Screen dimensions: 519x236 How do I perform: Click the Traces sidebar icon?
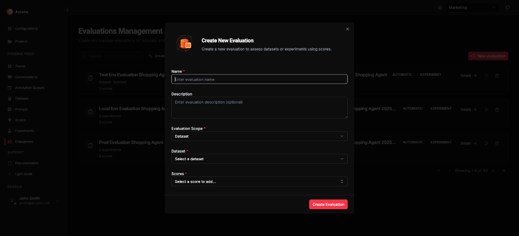pos(10,66)
